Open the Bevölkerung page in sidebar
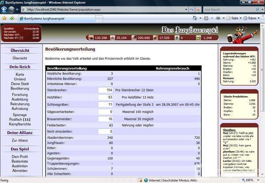 point(20,88)
